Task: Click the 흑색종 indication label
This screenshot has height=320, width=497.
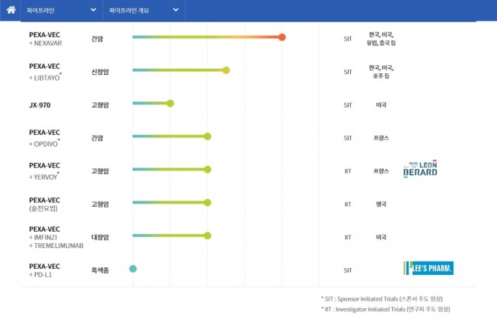Action: [x=100, y=270]
